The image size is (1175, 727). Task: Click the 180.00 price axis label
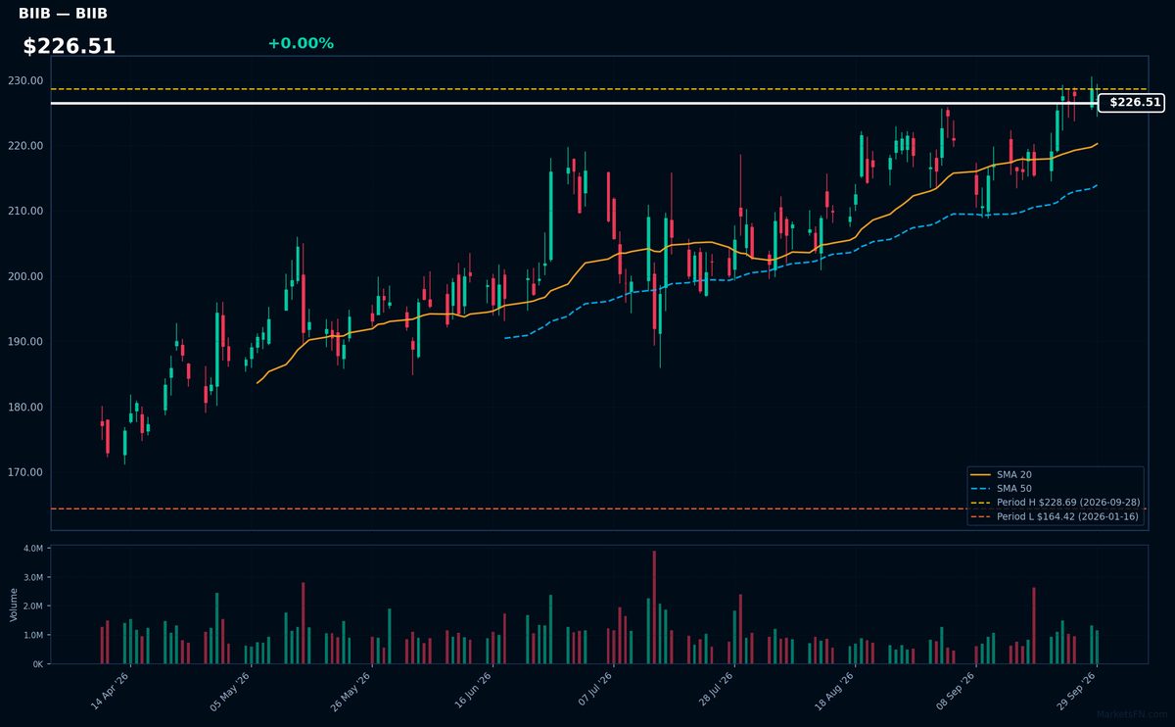coord(26,407)
